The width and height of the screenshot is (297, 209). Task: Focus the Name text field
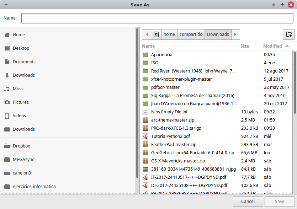pyautogui.click(x=157, y=18)
